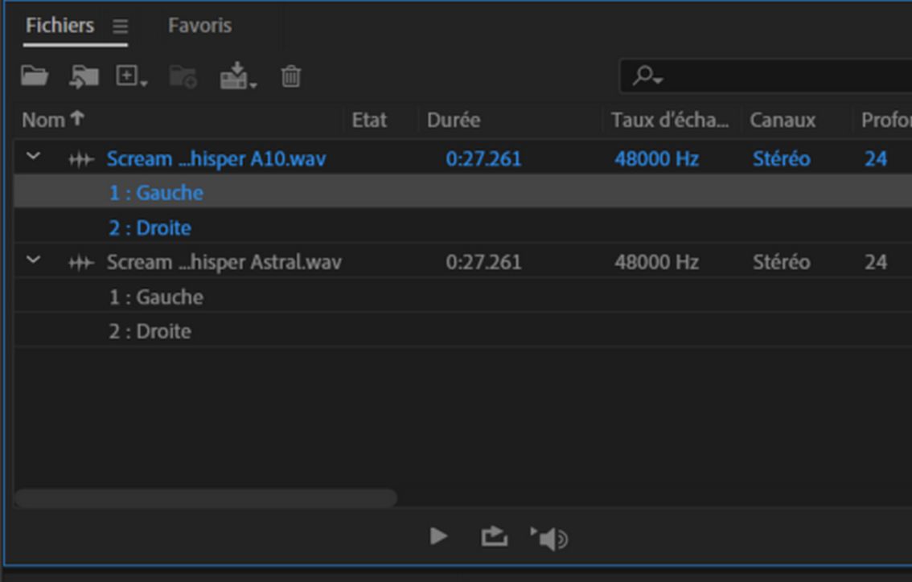Click the greyed-out folder with plus icon
This screenshot has width=912, height=582.
pyautogui.click(x=183, y=76)
